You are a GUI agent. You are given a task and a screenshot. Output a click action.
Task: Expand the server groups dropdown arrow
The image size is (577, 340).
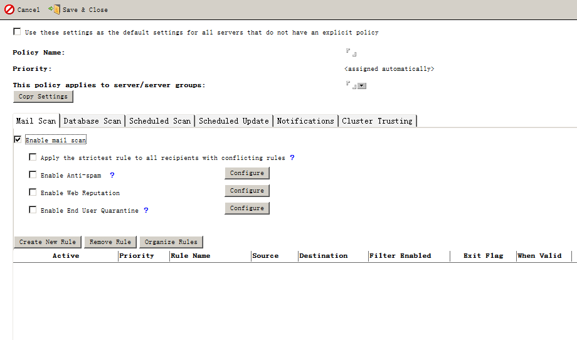(x=362, y=85)
